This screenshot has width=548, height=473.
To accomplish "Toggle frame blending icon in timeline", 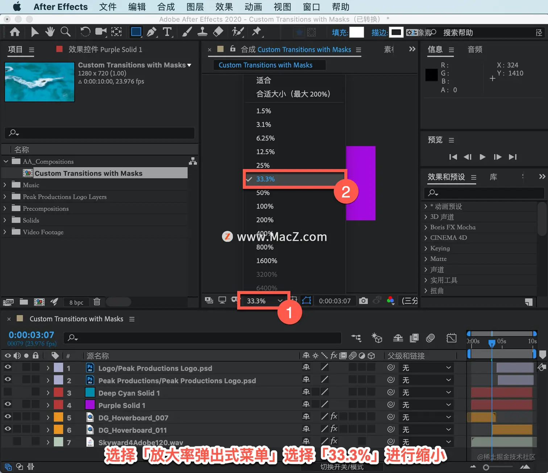I will (x=414, y=338).
